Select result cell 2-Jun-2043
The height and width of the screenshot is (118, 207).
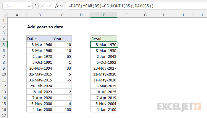point(104,56)
